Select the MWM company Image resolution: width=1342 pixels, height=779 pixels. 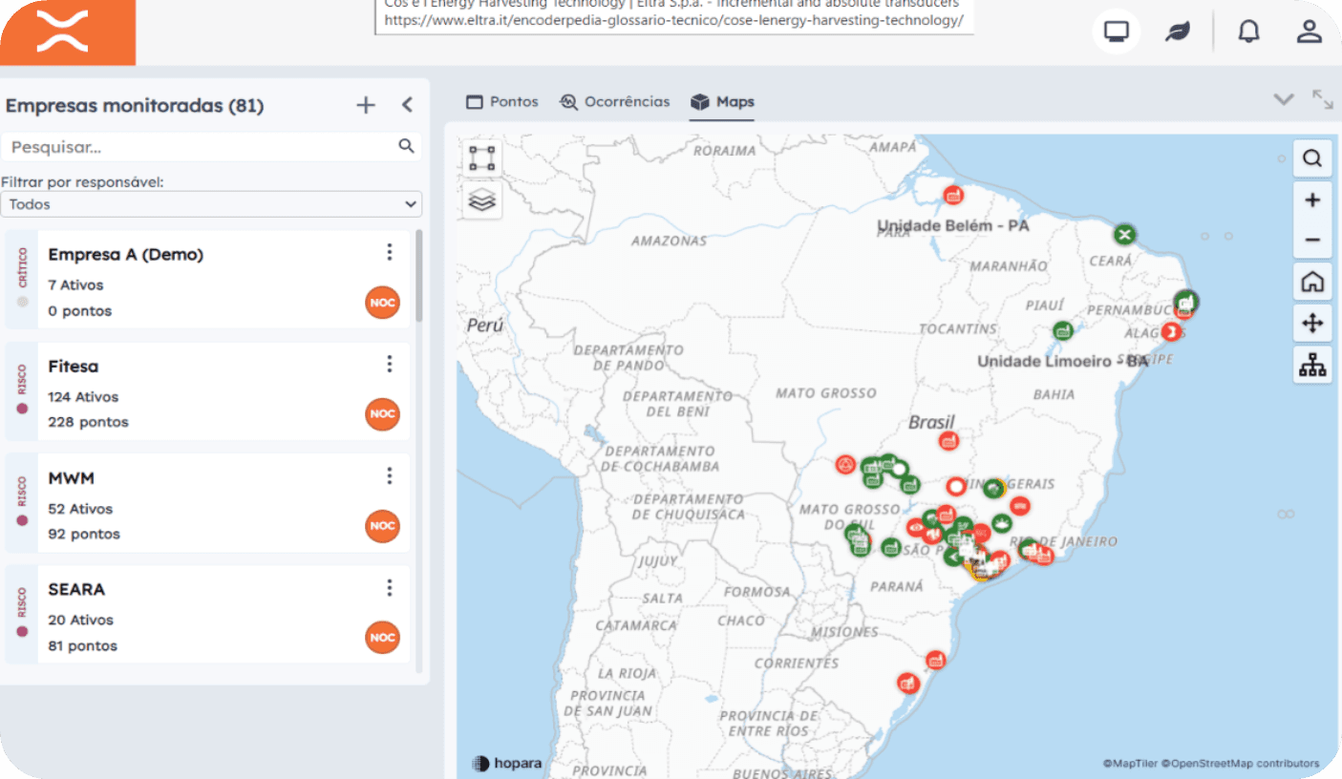207,503
